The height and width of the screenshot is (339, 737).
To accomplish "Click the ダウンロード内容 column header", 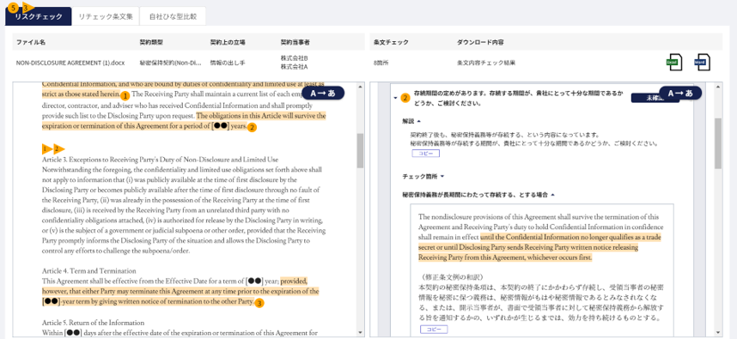I will [480, 42].
